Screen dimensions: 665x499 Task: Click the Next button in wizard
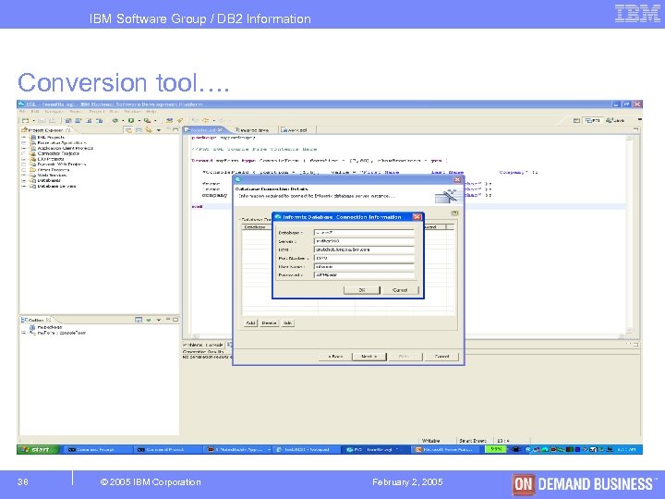369,357
